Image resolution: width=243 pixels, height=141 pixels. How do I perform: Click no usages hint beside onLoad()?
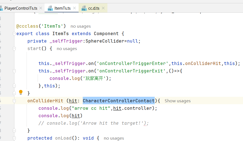[114, 138]
